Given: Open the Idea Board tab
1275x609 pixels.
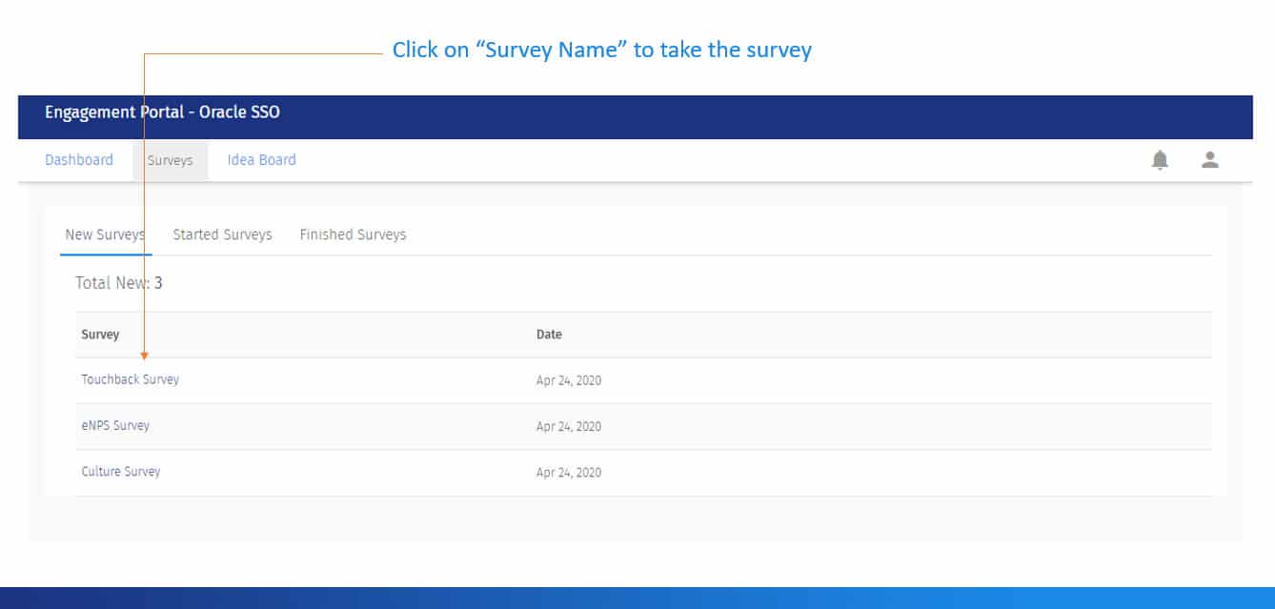Looking at the screenshot, I should [x=261, y=160].
